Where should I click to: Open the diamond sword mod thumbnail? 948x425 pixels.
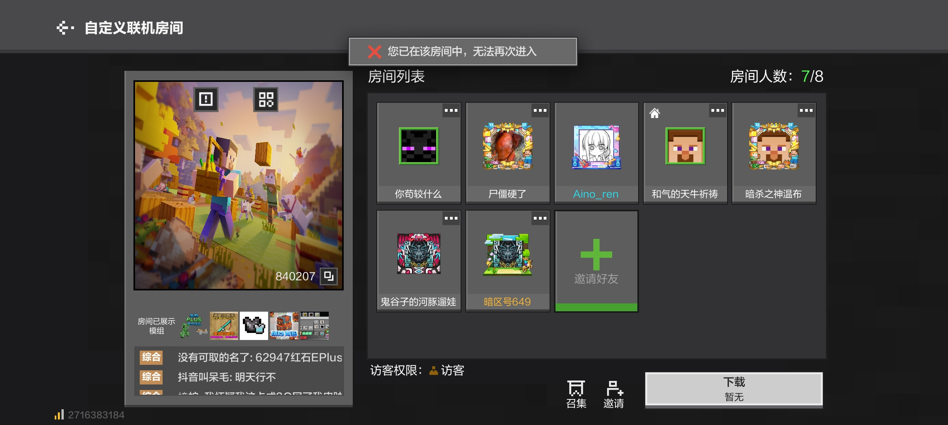(224, 326)
